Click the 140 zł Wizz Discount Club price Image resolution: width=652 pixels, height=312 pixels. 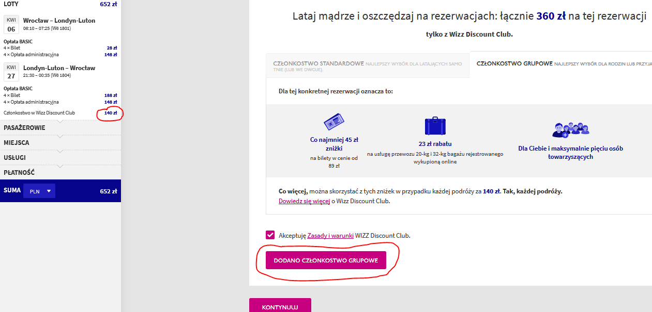point(111,113)
